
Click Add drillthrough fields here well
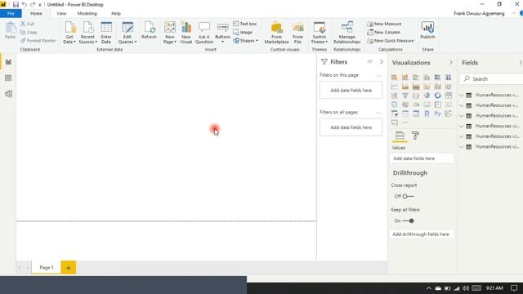click(x=422, y=234)
